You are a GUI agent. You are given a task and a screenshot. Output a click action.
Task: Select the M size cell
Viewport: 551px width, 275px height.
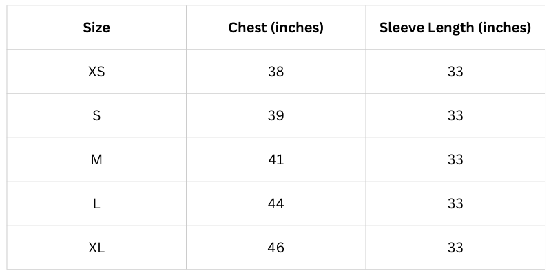click(96, 159)
